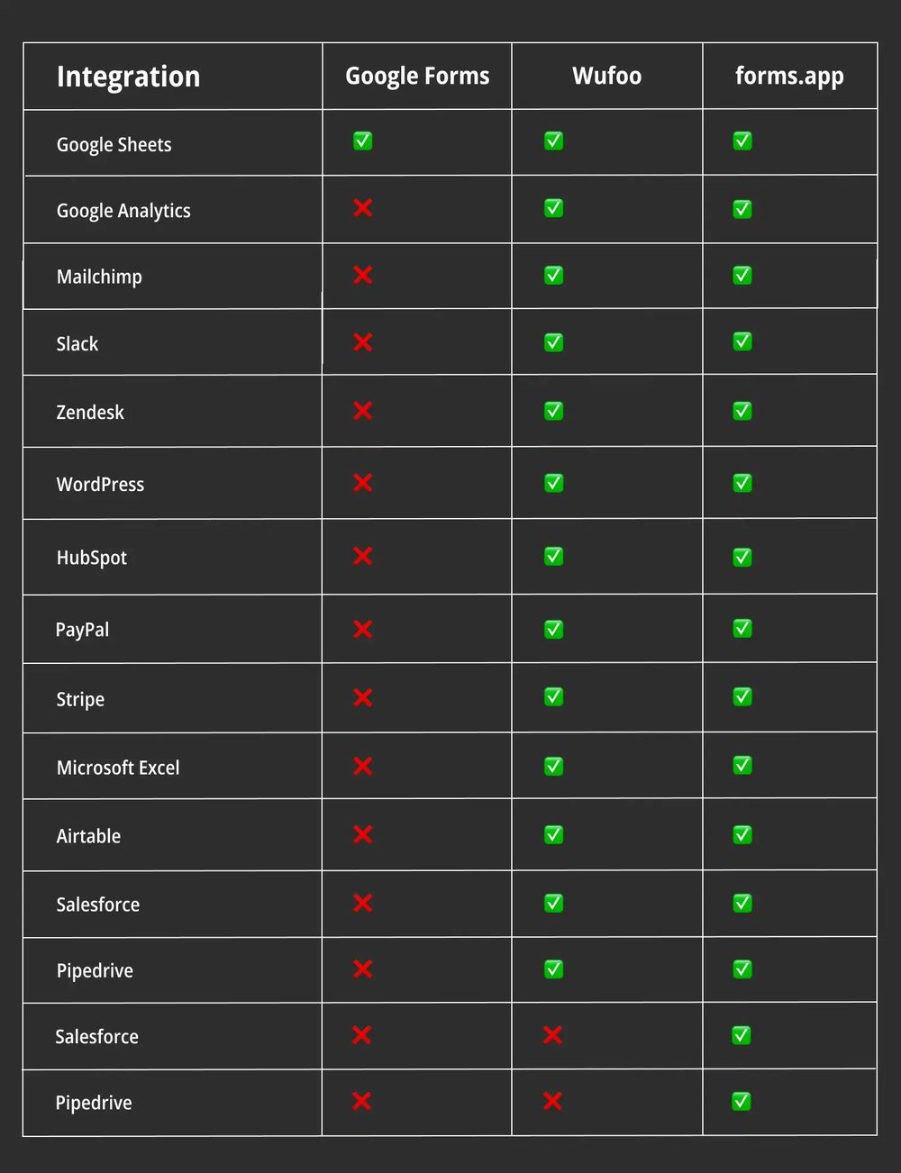Click the forms.app column header

[789, 76]
